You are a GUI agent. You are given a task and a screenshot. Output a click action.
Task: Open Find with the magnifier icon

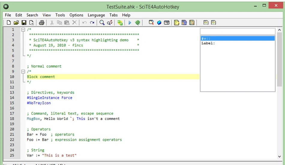[x=102, y=22]
